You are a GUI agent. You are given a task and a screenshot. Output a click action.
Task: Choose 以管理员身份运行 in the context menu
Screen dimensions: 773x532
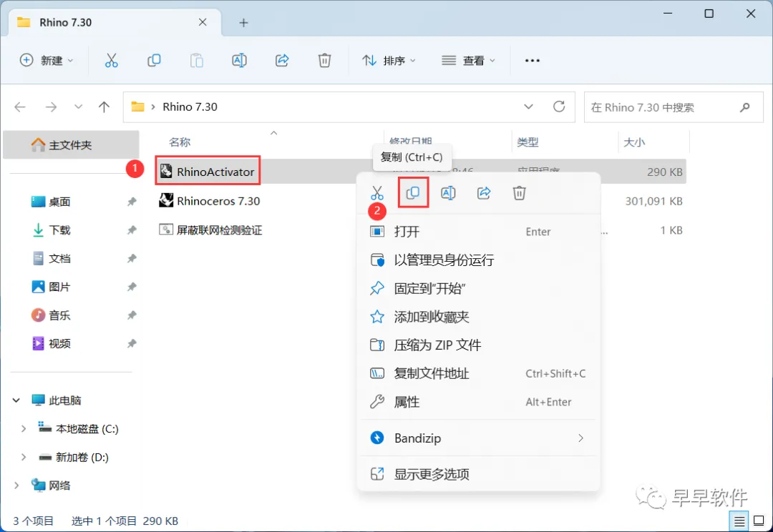click(478, 260)
